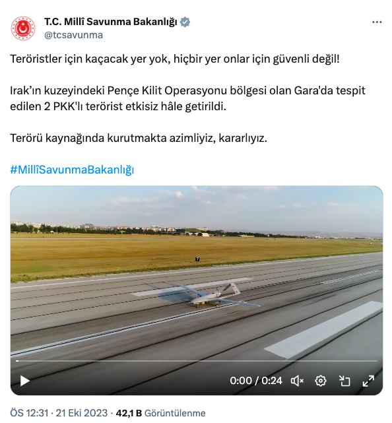Open the ÖS 12:31 timestamp link
The image size is (392, 423).
click(30, 413)
